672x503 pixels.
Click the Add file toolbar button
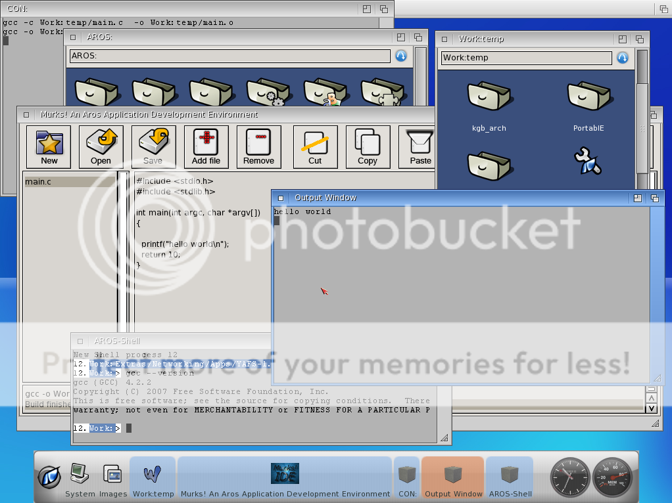click(206, 147)
